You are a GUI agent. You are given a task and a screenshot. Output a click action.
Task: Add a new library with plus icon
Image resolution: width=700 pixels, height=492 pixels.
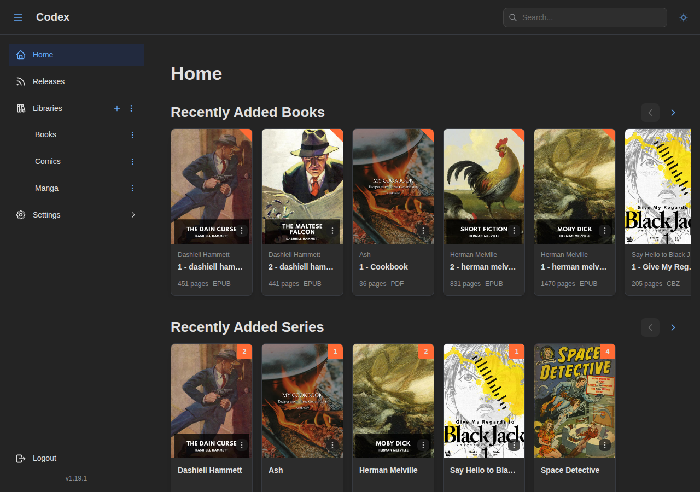coord(116,108)
